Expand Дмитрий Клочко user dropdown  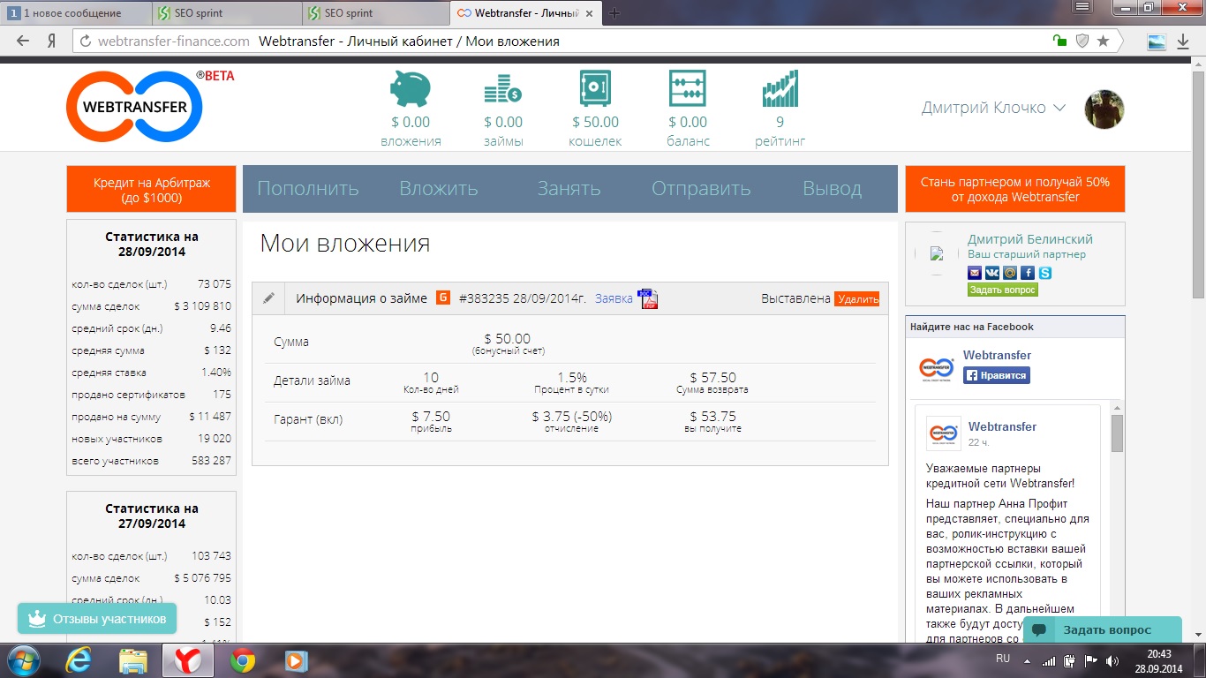tap(993, 108)
